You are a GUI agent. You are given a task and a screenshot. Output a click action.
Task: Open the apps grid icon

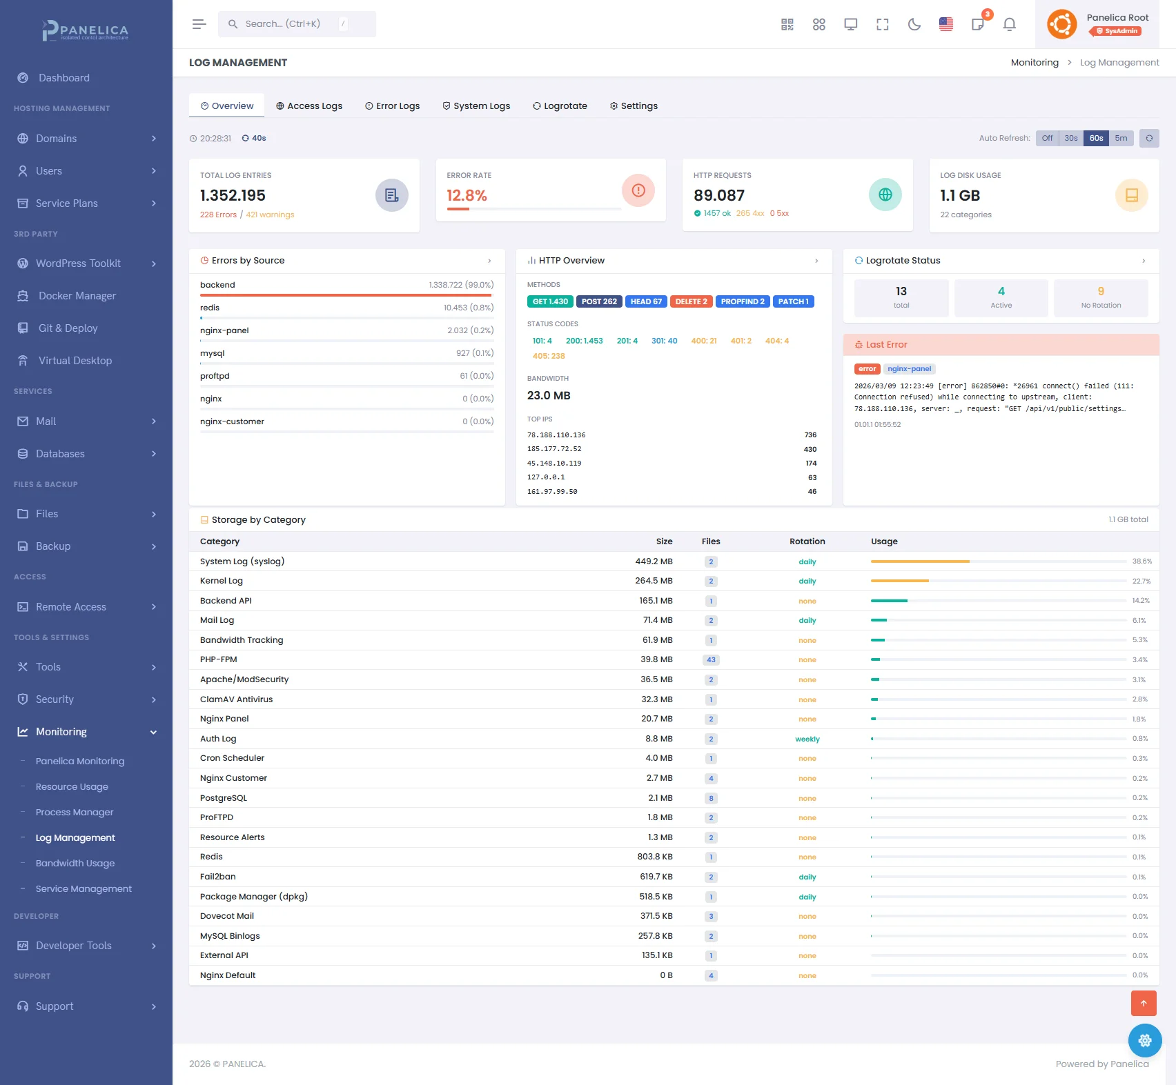[x=819, y=25]
